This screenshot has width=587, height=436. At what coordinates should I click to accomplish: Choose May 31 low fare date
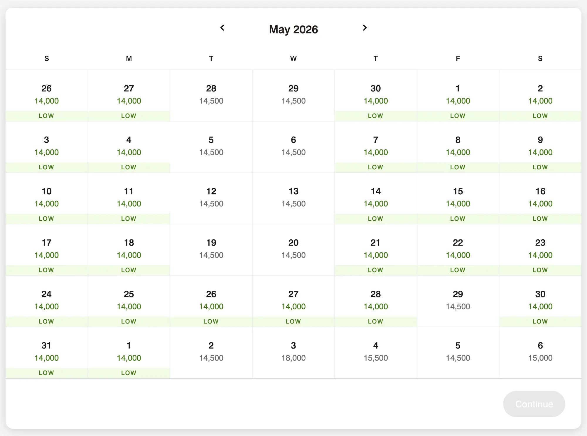coord(47,353)
